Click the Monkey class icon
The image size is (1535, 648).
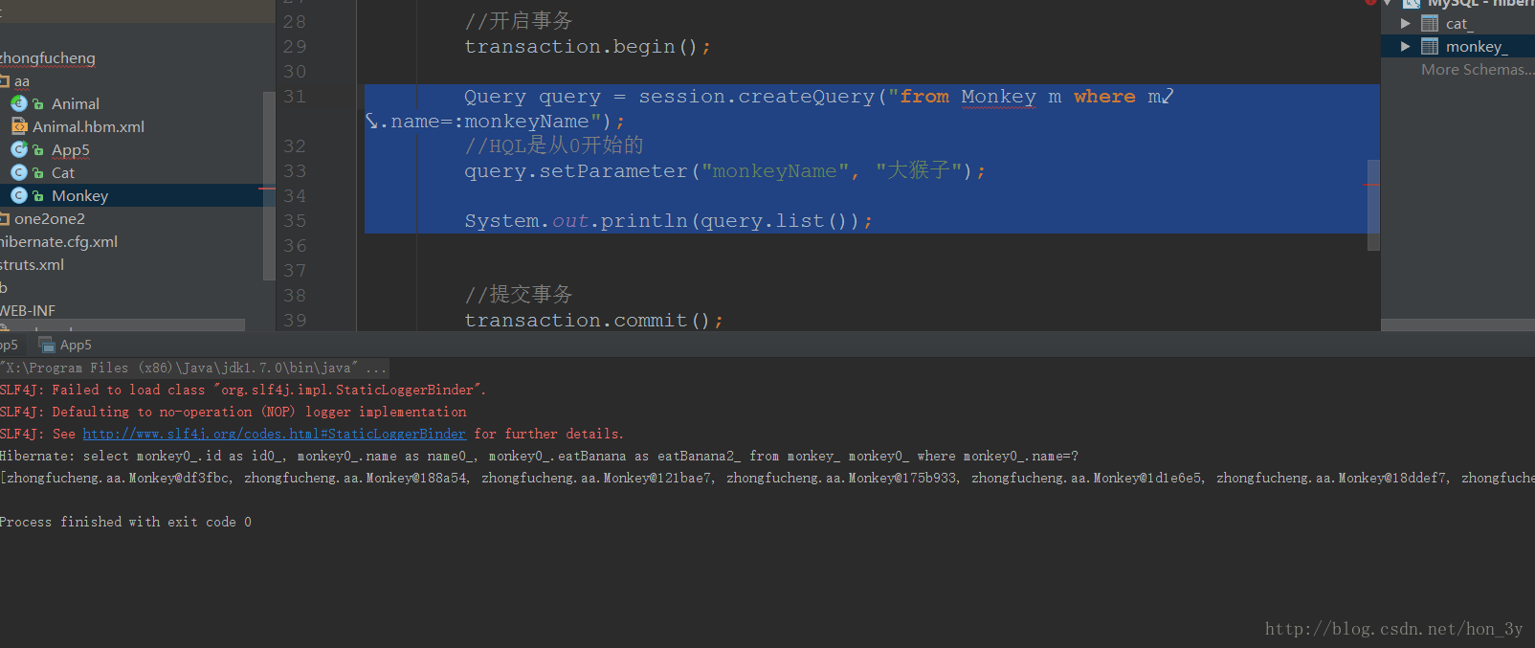point(19,195)
